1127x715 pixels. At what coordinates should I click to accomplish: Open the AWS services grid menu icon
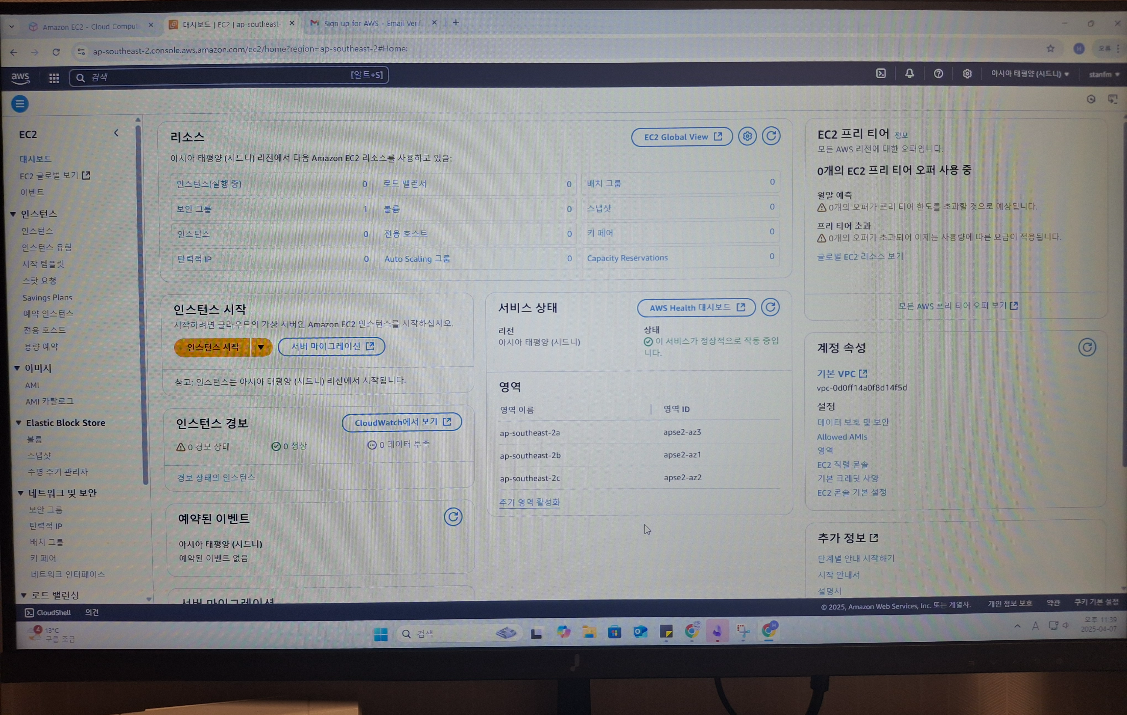coord(54,78)
